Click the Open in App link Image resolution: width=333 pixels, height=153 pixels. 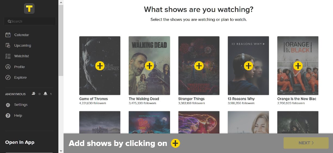pyautogui.click(x=20, y=142)
